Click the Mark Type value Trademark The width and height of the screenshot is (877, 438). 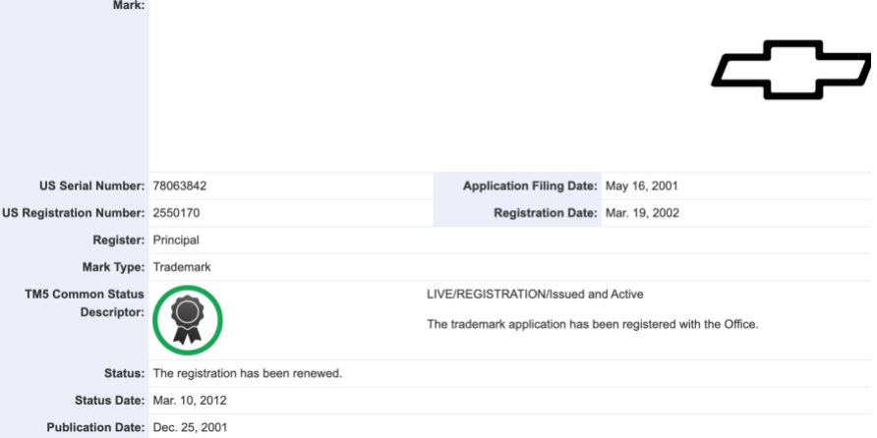click(182, 267)
